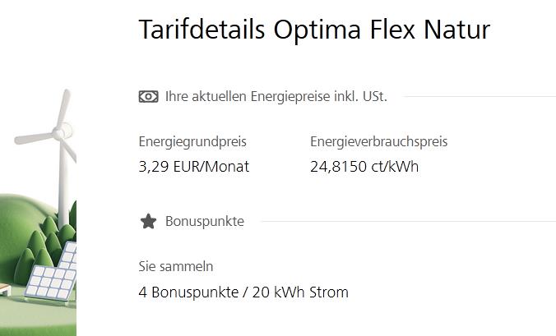Screen dimensions: 556x336
Task: Click the Energieverbrauchspreis label
Action: [378, 141]
